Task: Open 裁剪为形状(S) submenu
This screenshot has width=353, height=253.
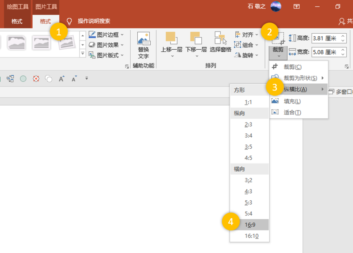Action: [298, 78]
